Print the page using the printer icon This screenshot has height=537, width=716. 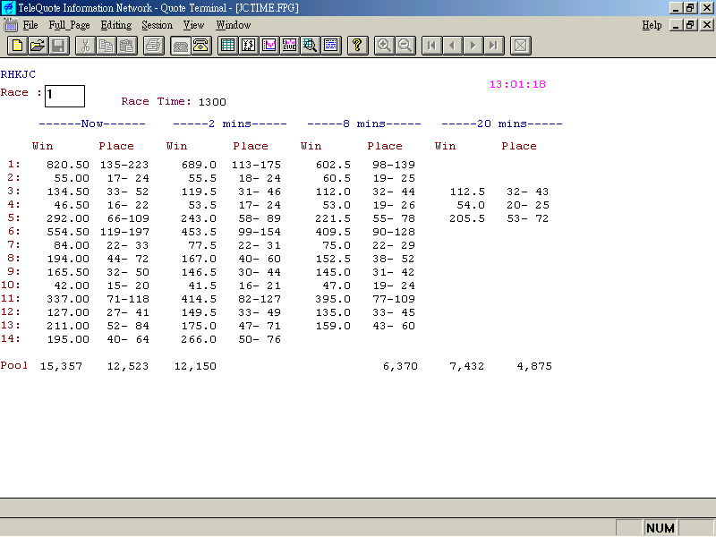pyautogui.click(x=154, y=46)
